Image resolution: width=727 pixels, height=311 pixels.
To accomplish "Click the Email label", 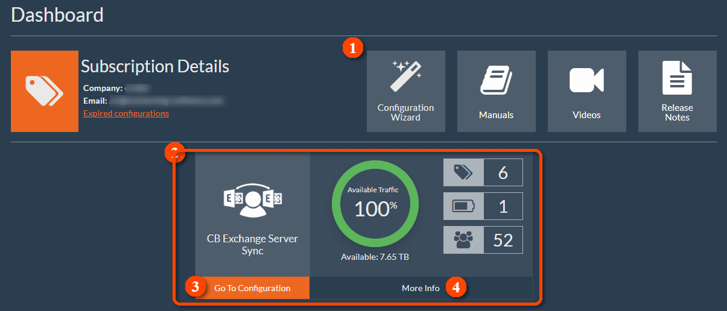I will 95,101.
